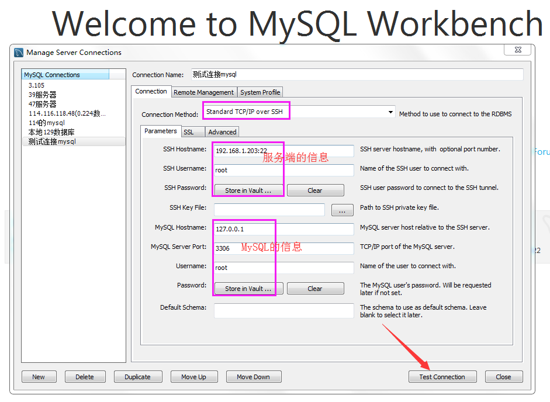The width and height of the screenshot is (550, 402).
Task: Move the connection up
Action: point(194,377)
